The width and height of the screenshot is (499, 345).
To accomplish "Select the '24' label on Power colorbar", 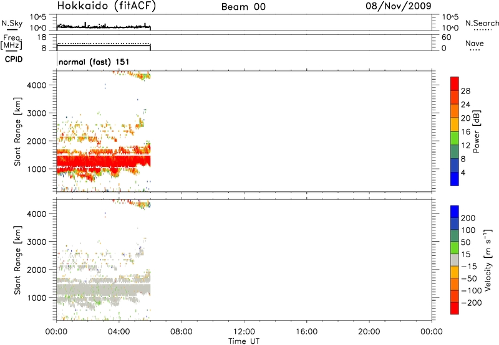I will click(465, 105).
